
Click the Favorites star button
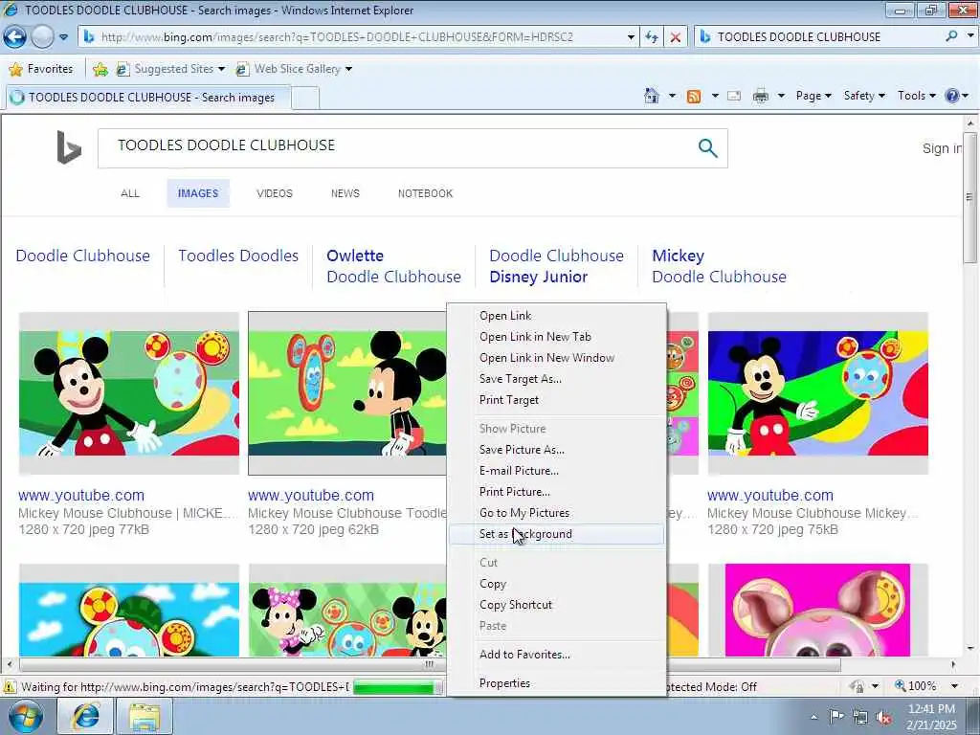tap(41, 69)
